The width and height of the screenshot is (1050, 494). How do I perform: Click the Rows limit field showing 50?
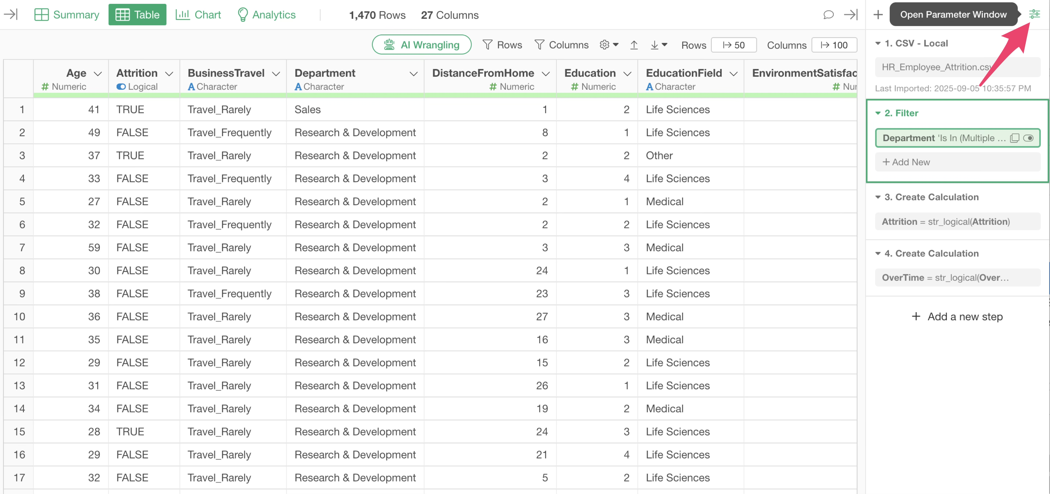(734, 45)
